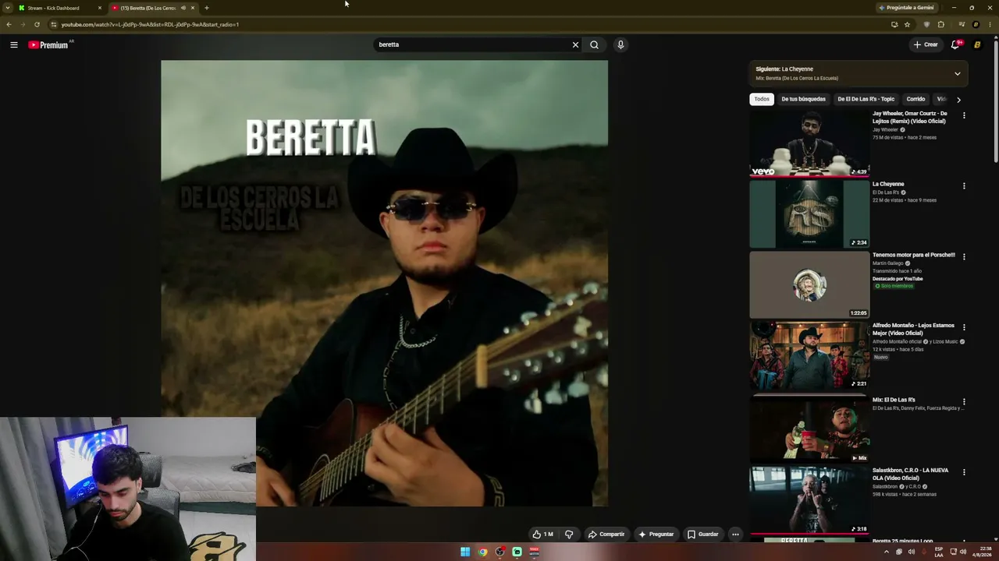Open the LA NUEVA OLA video thumbnail

(x=809, y=500)
